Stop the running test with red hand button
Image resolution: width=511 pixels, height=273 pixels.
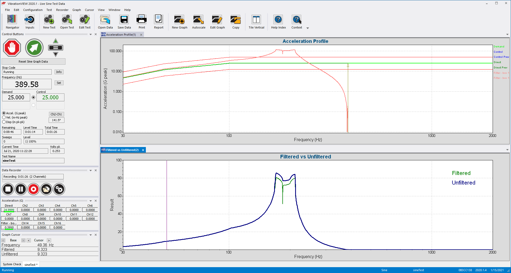[12, 48]
